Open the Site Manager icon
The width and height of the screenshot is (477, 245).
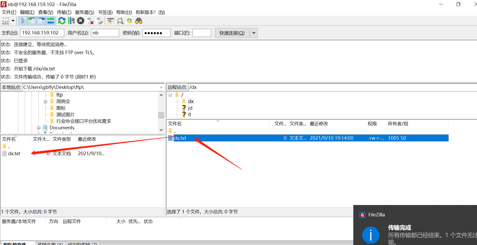click(x=6, y=21)
